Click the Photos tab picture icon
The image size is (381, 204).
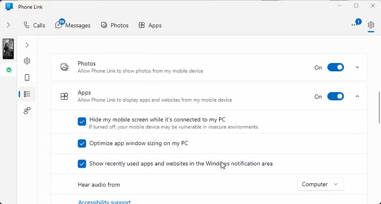point(104,25)
